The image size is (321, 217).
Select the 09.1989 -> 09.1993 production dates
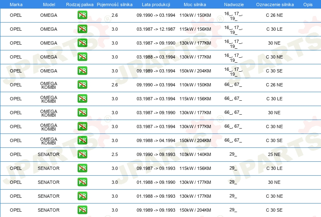156,210
